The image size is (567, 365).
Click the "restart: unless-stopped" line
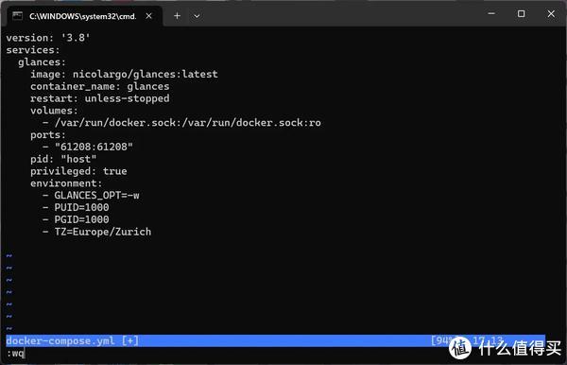pyautogui.click(x=100, y=98)
